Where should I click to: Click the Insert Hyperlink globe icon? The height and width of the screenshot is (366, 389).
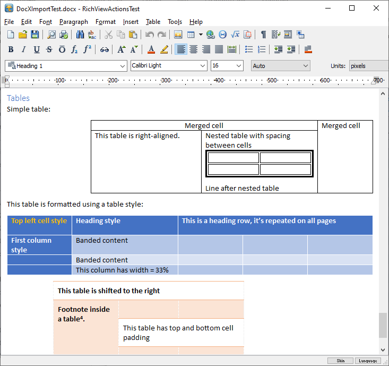[210, 35]
